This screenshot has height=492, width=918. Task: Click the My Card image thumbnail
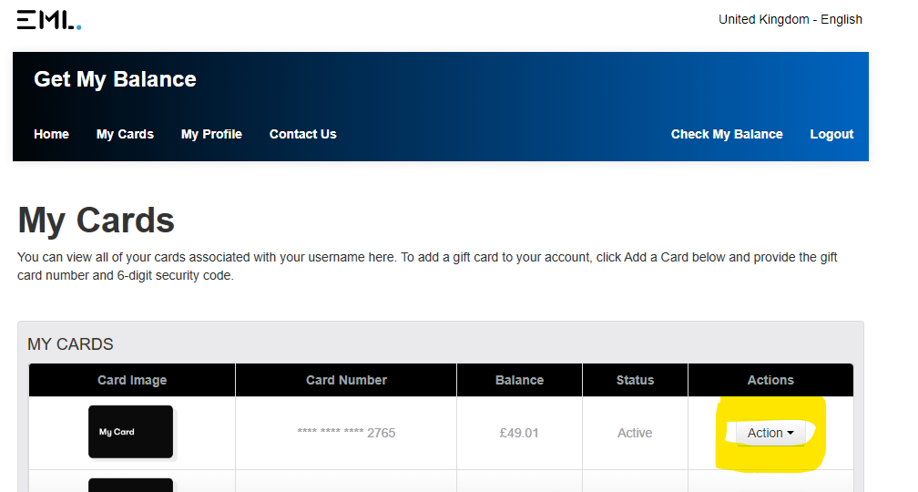tap(130, 432)
